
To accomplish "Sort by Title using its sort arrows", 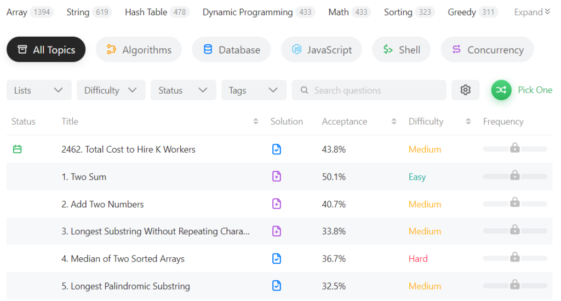I will click(255, 121).
